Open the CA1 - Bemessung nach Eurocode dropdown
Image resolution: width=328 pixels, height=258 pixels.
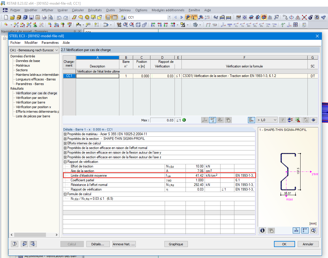point(34,50)
